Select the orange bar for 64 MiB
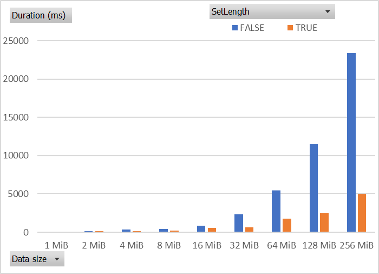The width and height of the screenshot is (379, 274). (x=287, y=225)
